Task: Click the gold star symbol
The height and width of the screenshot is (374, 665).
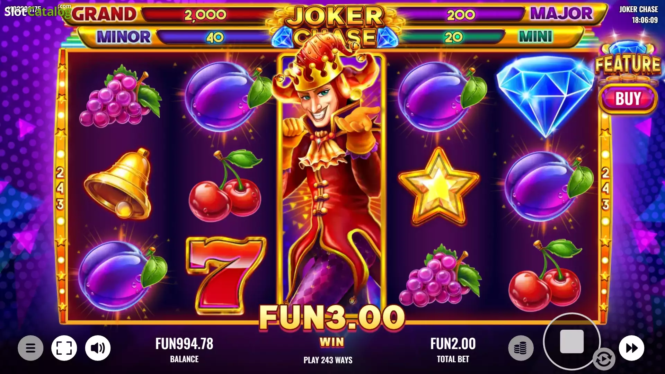Action: click(x=439, y=187)
